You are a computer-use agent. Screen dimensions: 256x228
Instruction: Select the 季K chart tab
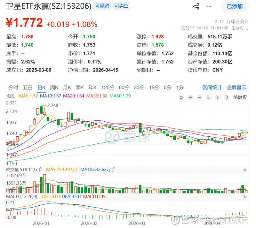pos(80,87)
